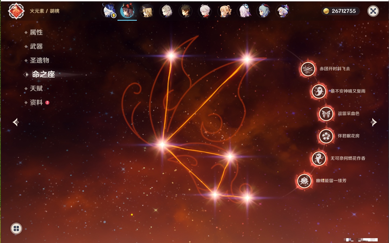Click the star where four constellation lines meet
This screenshot has height=243, width=389.
coord(162,144)
